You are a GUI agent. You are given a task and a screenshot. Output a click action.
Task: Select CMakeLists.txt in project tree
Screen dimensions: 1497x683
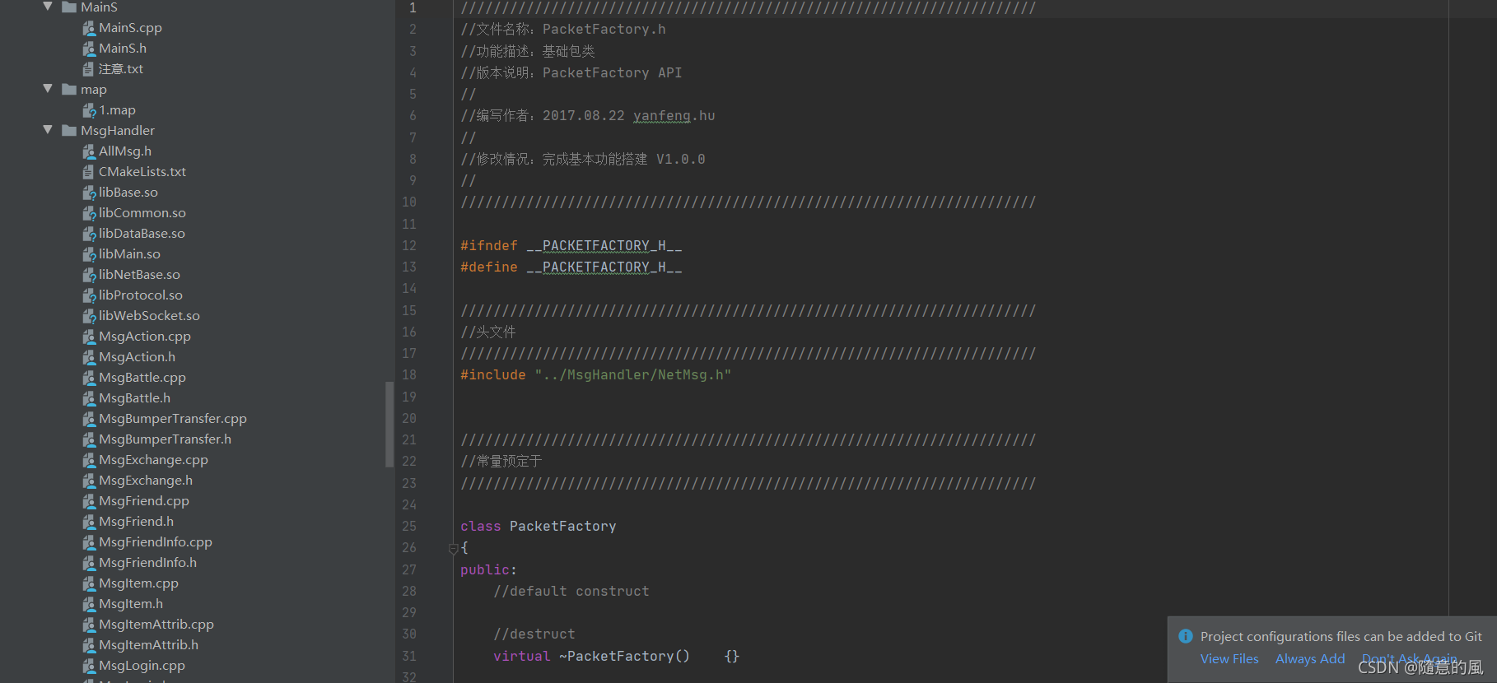click(142, 172)
